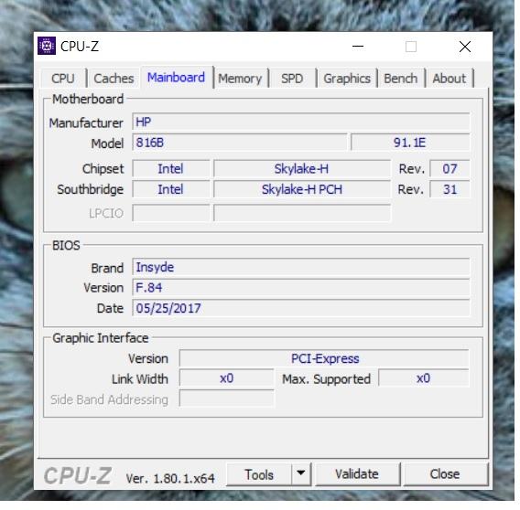The width and height of the screenshot is (520, 510).
Task: Select the Mainboard tab
Action: click(x=176, y=78)
